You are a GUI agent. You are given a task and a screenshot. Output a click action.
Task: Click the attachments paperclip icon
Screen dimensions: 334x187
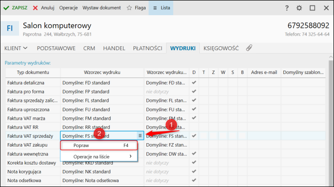click(x=249, y=48)
